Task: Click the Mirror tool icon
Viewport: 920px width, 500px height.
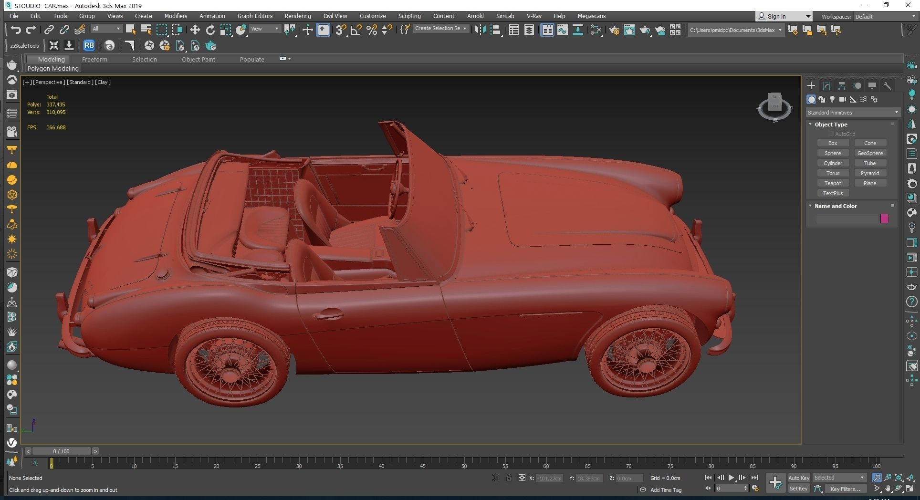Action: click(x=481, y=30)
